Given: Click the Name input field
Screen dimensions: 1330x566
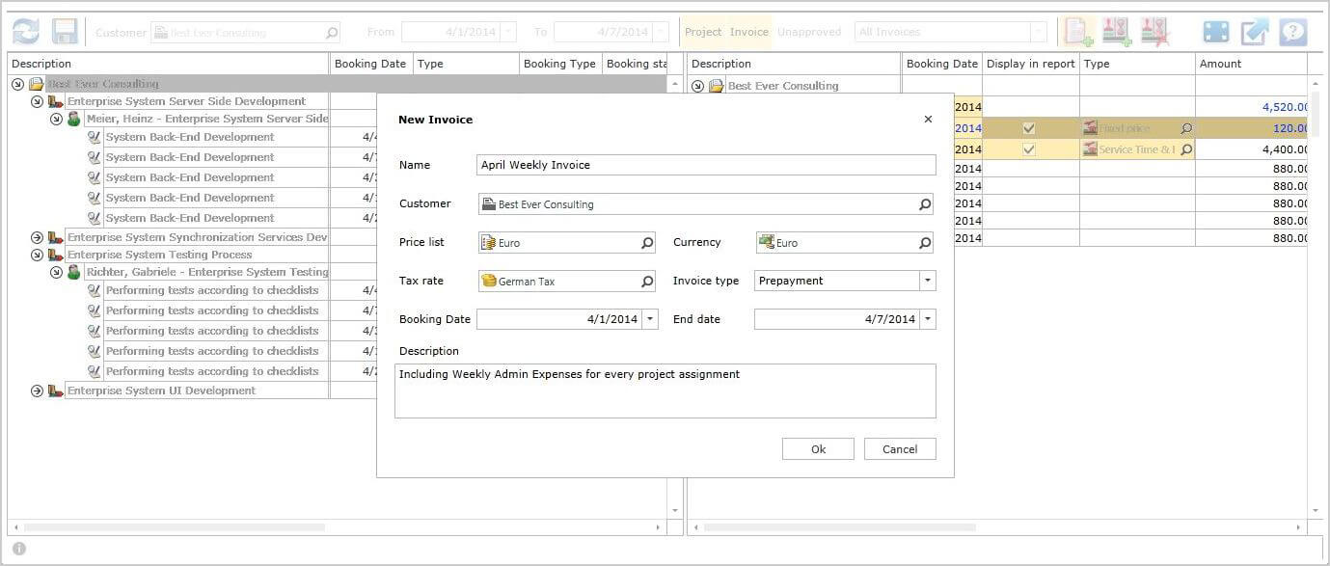Looking at the screenshot, I should (x=706, y=165).
